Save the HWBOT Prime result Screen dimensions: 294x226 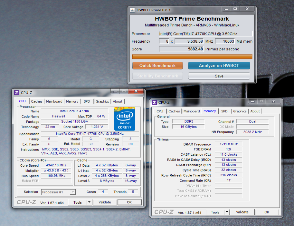[x=219, y=76]
